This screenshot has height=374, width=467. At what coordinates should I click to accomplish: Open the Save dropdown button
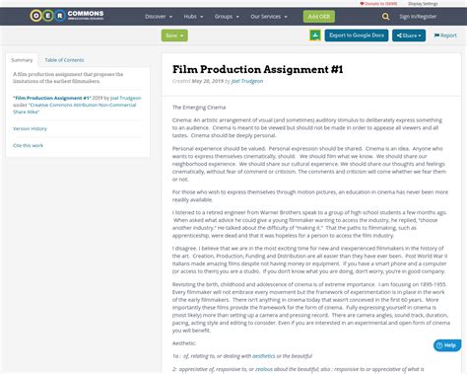(174, 36)
